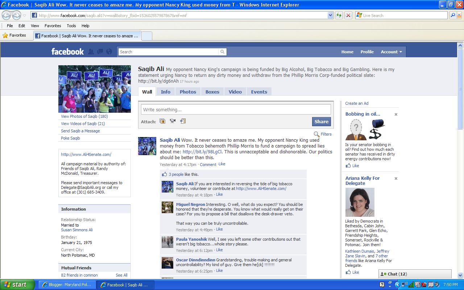Click thumbs-up icon beside 3 people like this

pyautogui.click(x=165, y=174)
